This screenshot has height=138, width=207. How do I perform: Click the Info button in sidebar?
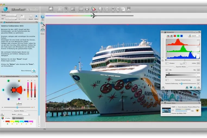pyautogui.click(x=42, y=17)
